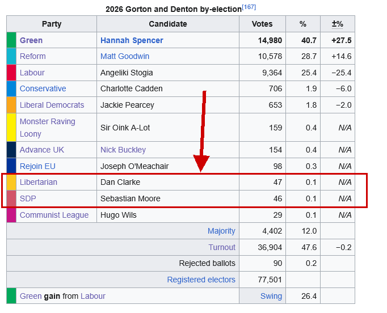Select the registered electors value 77,501
Image resolution: width=387 pixels, height=313 pixels.
coord(270,280)
